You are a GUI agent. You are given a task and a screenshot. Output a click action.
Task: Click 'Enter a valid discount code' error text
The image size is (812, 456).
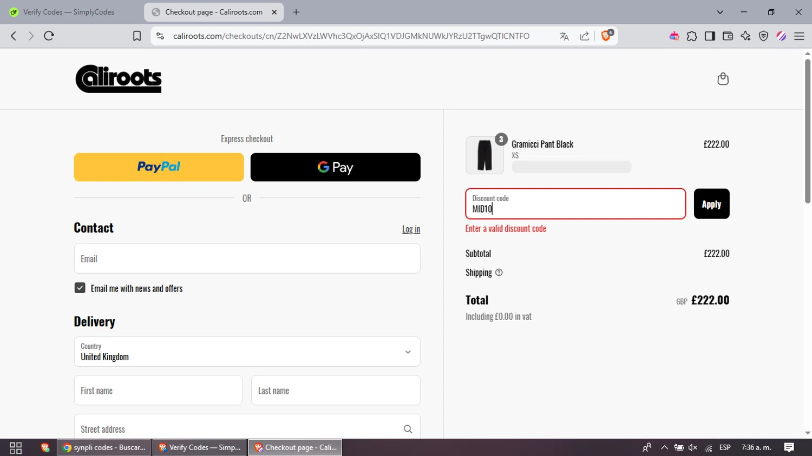(506, 229)
